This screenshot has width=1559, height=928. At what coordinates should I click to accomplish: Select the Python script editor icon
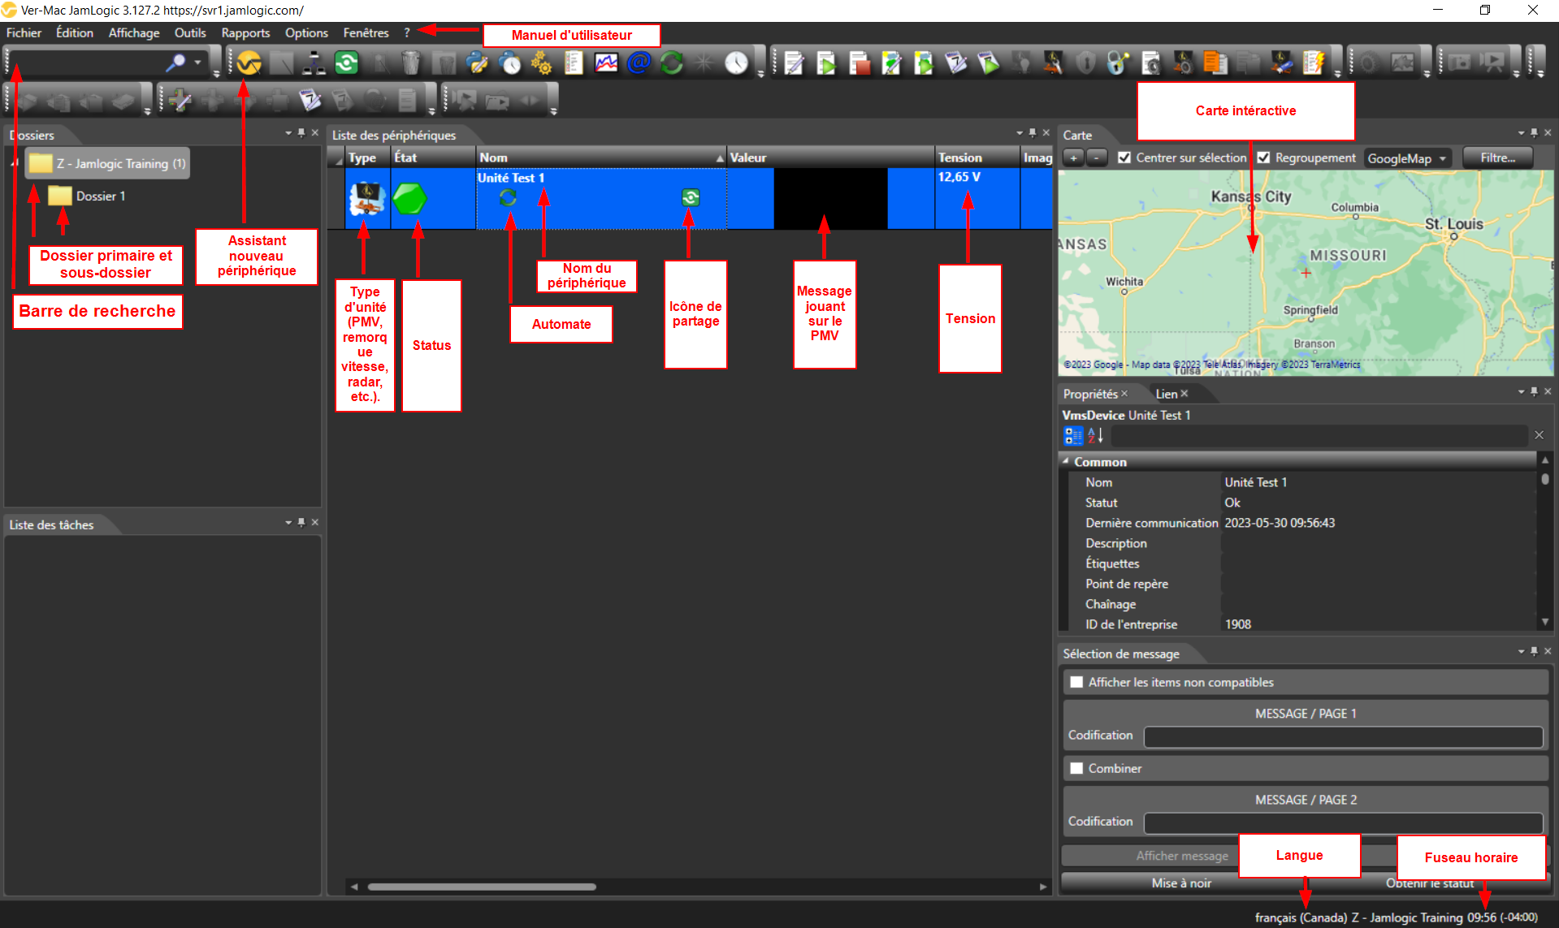pyautogui.click(x=478, y=63)
